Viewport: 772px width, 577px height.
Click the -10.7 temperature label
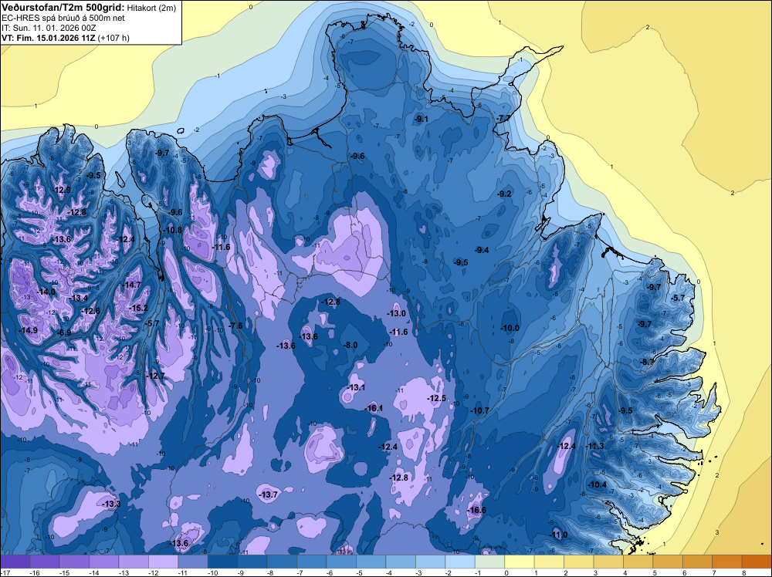(x=479, y=410)
